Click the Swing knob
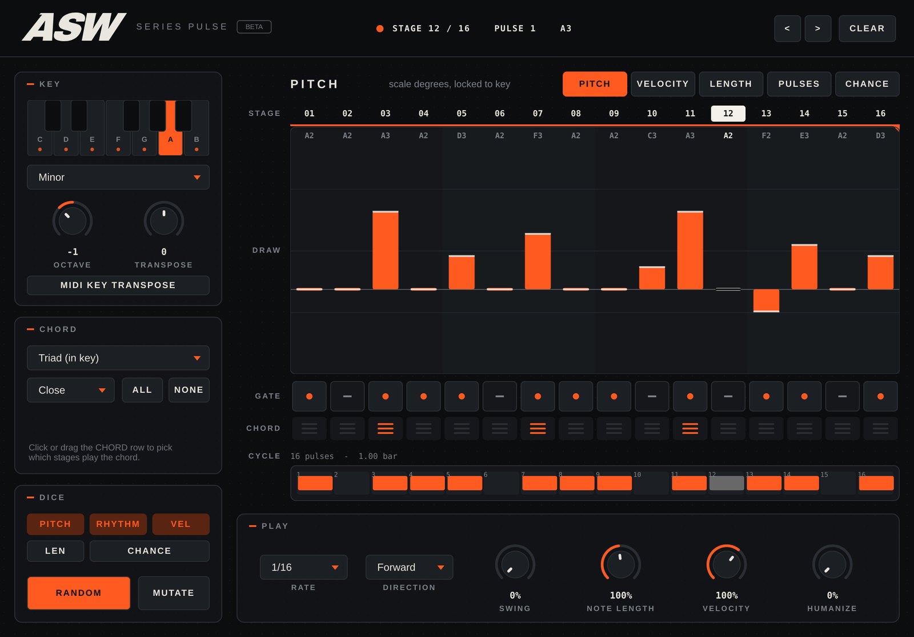914x637 pixels. 515,565
